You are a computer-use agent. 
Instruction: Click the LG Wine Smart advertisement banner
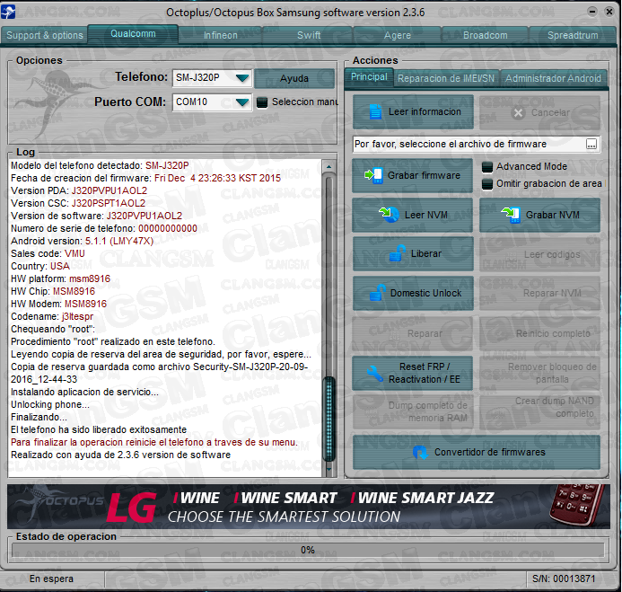[x=308, y=507]
